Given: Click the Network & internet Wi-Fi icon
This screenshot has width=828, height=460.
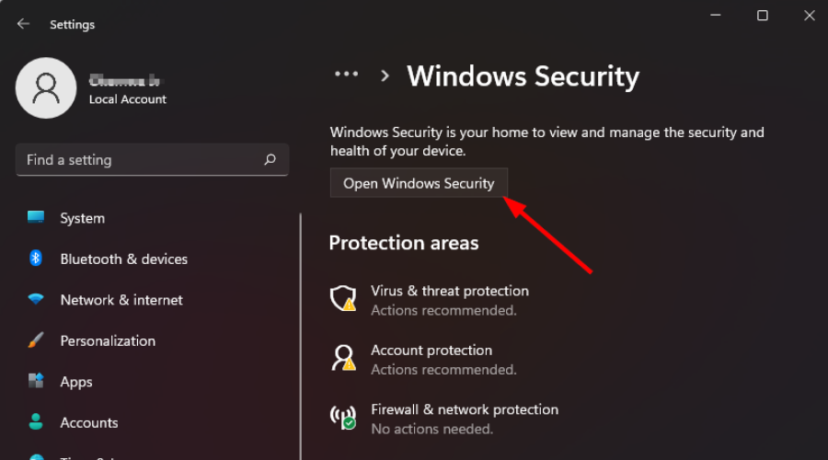Looking at the screenshot, I should coord(36,300).
